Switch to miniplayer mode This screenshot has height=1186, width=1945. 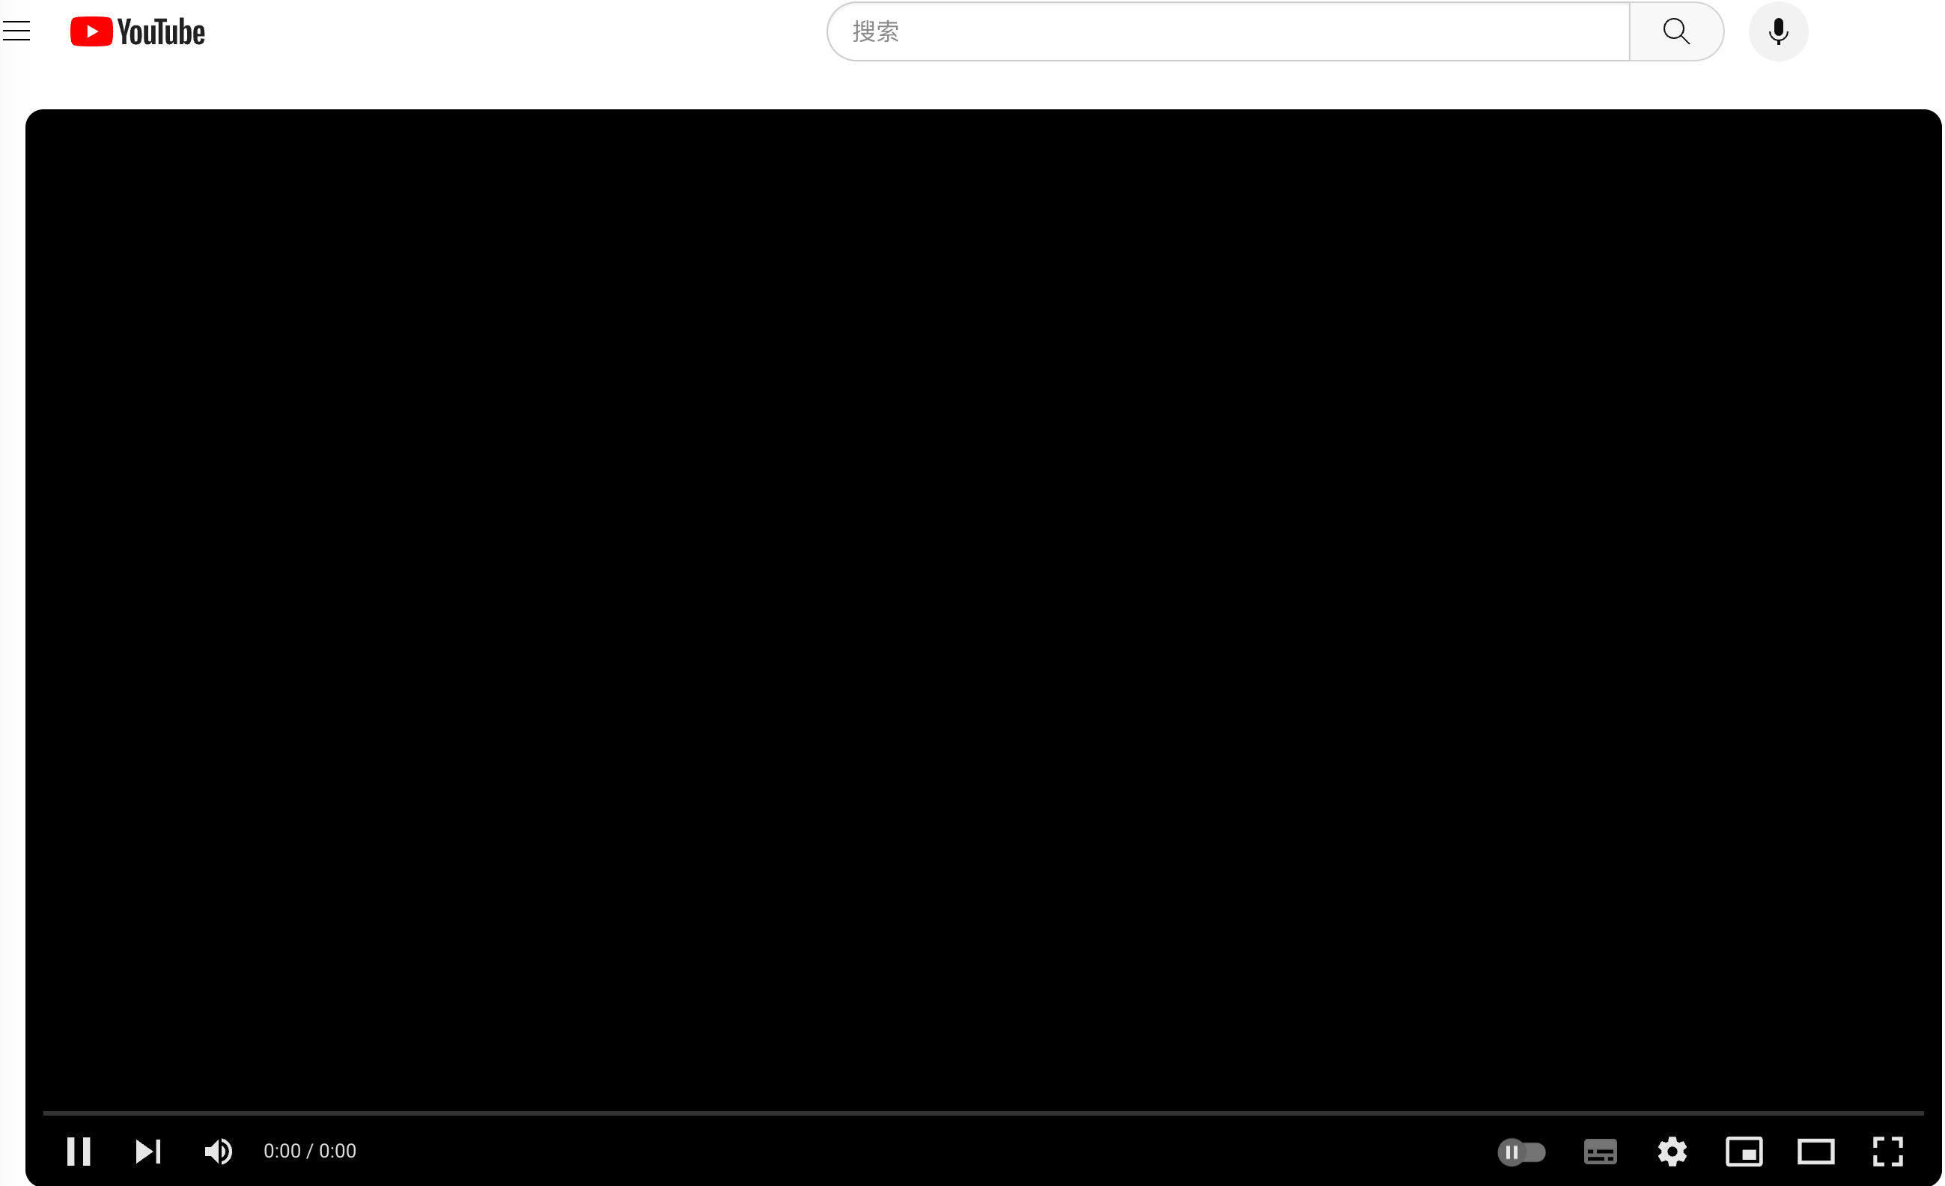coord(1744,1152)
